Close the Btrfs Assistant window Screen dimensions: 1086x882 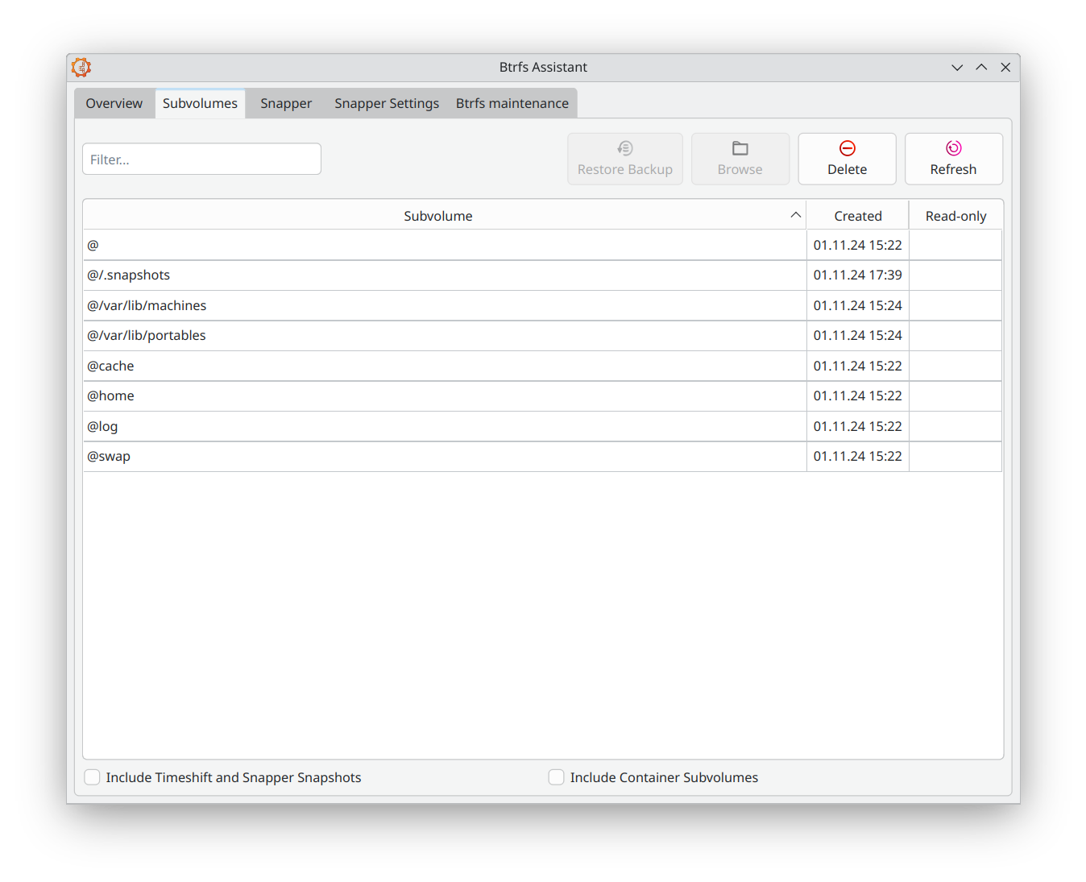(x=1005, y=68)
